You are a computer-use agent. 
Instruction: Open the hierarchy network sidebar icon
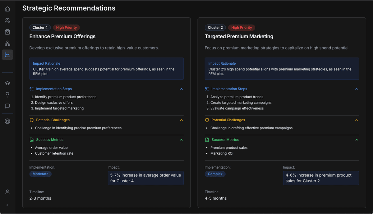point(7,44)
